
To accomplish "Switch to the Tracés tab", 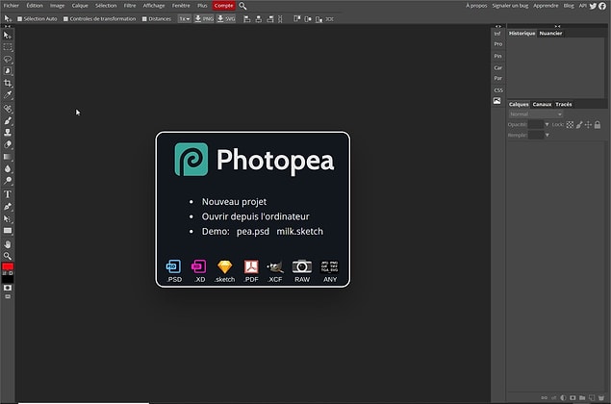I will 564,105.
